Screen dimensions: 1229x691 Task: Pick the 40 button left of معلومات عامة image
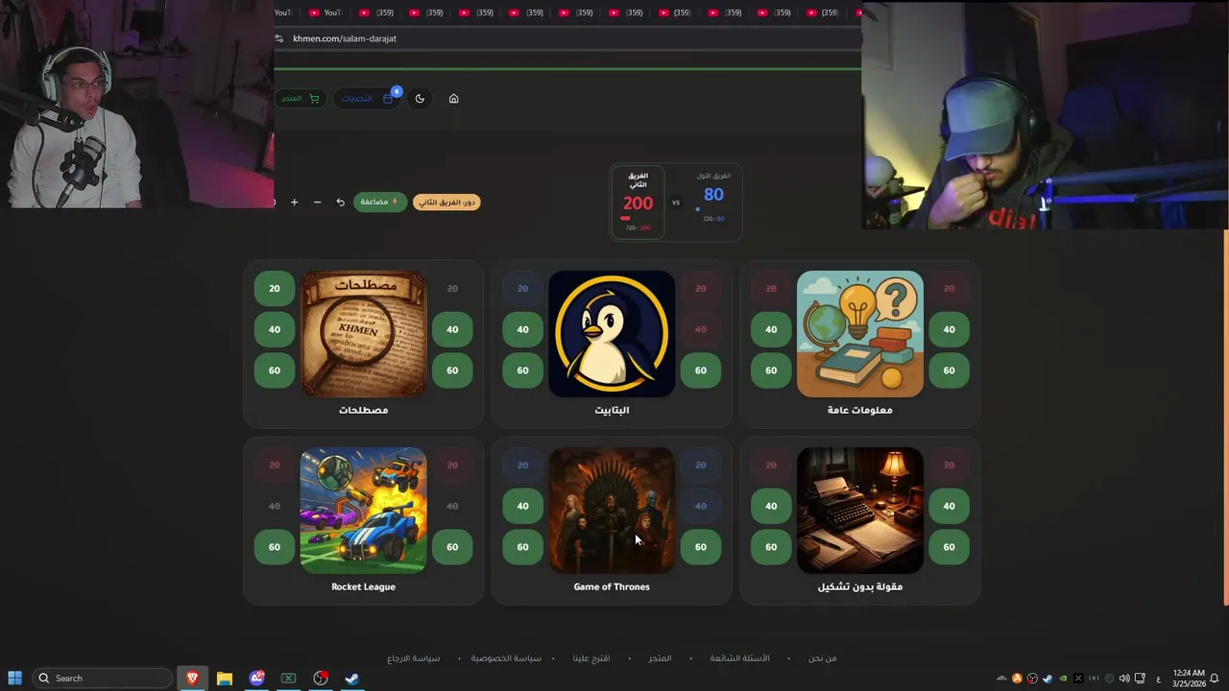pos(771,329)
